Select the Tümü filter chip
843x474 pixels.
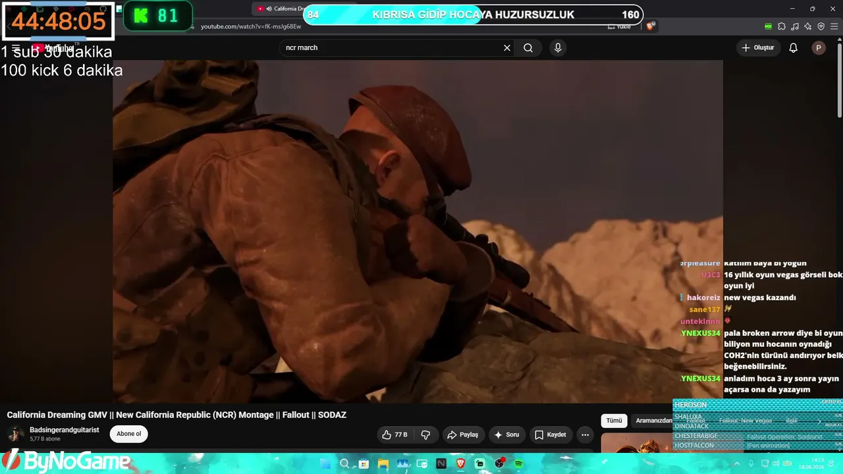click(x=614, y=421)
